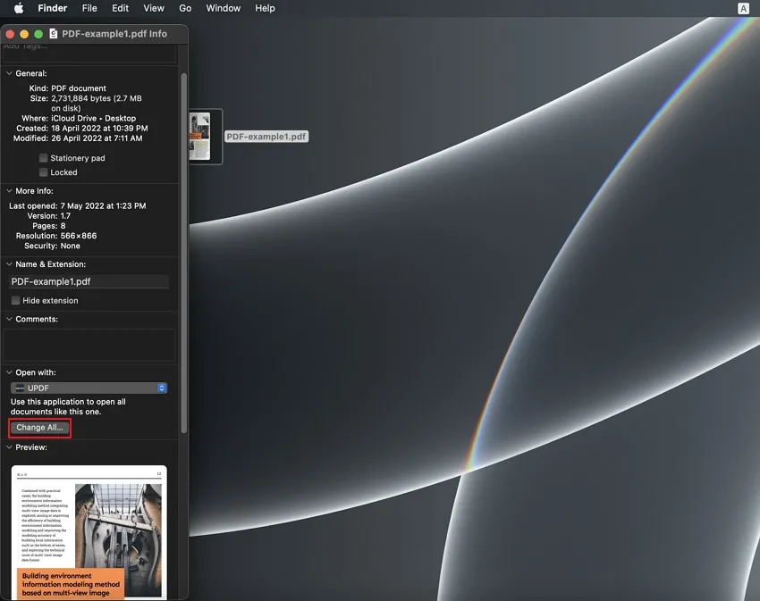Open the Go menu

(185, 8)
